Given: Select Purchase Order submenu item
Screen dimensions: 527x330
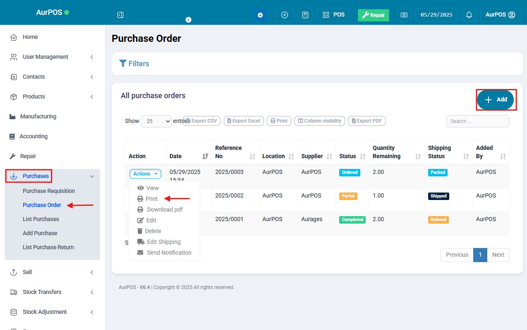Looking at the screenshot, I should [42, 205].
